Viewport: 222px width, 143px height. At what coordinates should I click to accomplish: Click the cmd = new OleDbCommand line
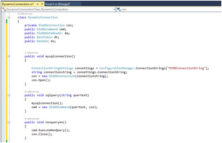(x=65, y=107)
